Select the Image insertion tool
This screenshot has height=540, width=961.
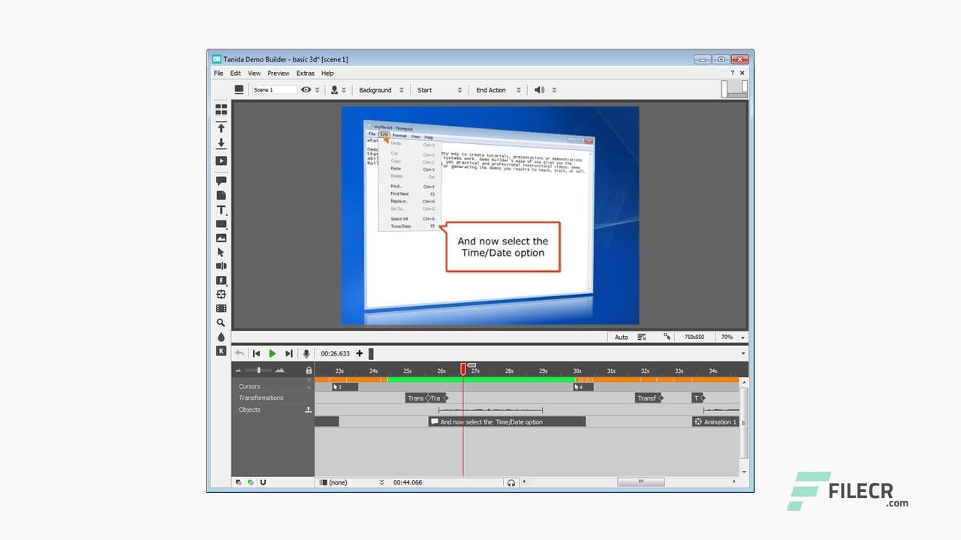[221, 238]
